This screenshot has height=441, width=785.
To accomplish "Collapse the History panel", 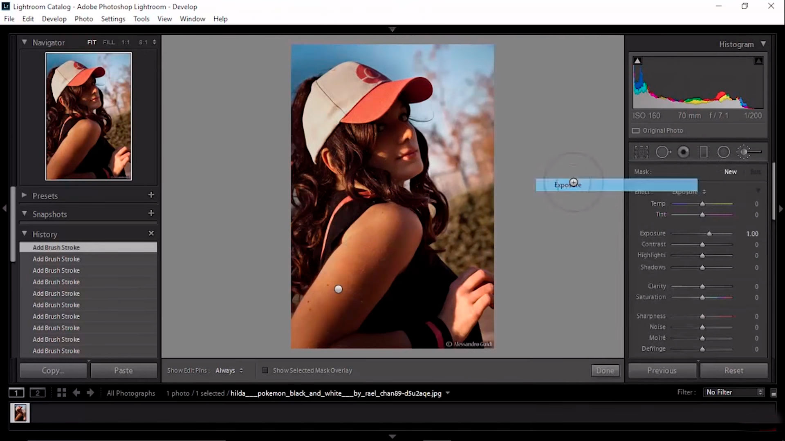I will click(25, 234).
